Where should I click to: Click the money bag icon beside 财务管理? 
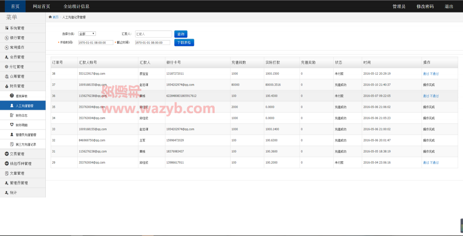6,86
